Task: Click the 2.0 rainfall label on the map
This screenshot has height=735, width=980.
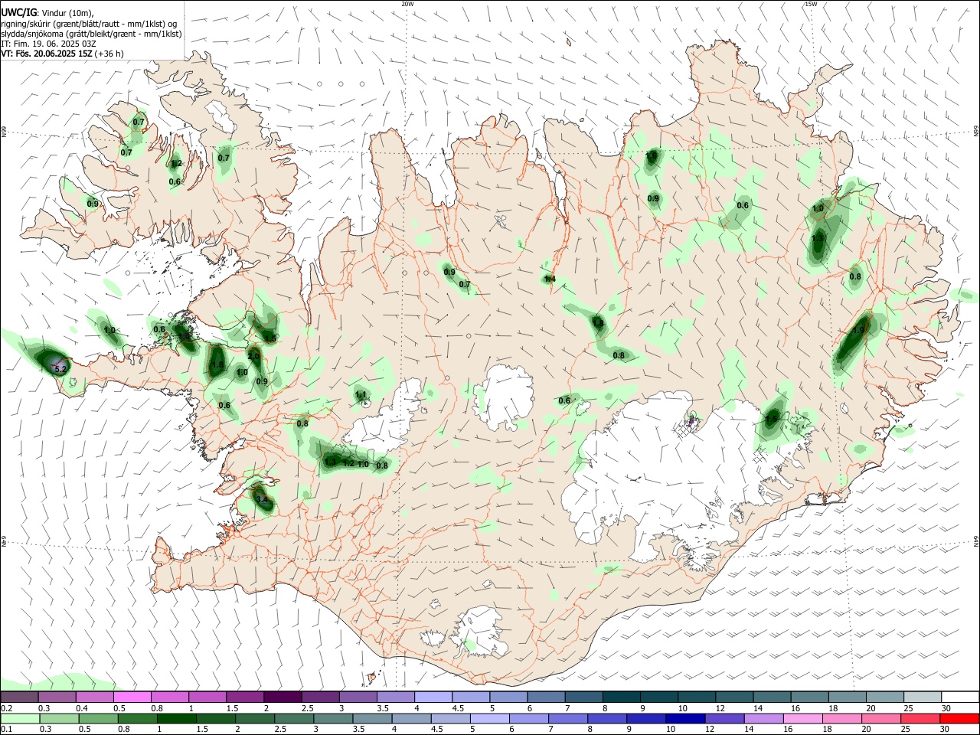Action: [x=254, y=357]
